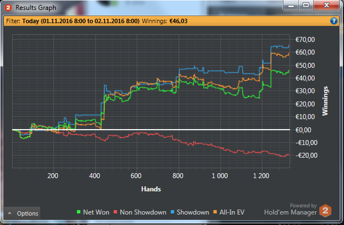This screenshot has height=225, width=344.
Task: Click the filter text Today date range
Action: pyautogui.click(x=80, y=21)
